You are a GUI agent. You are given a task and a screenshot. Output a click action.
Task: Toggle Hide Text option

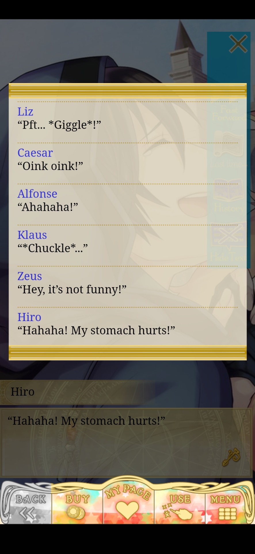229,243
